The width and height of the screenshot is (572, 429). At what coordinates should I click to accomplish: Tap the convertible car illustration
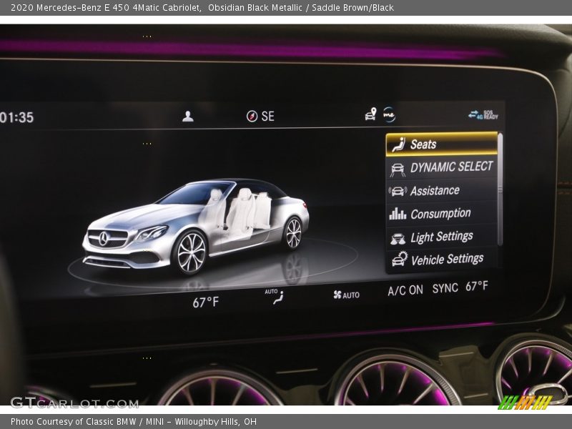[x=196, y=226]
